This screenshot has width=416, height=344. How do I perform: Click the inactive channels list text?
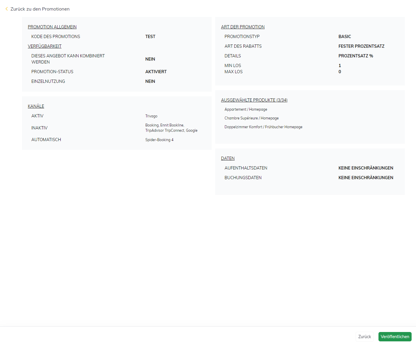[x=171, y=128]
